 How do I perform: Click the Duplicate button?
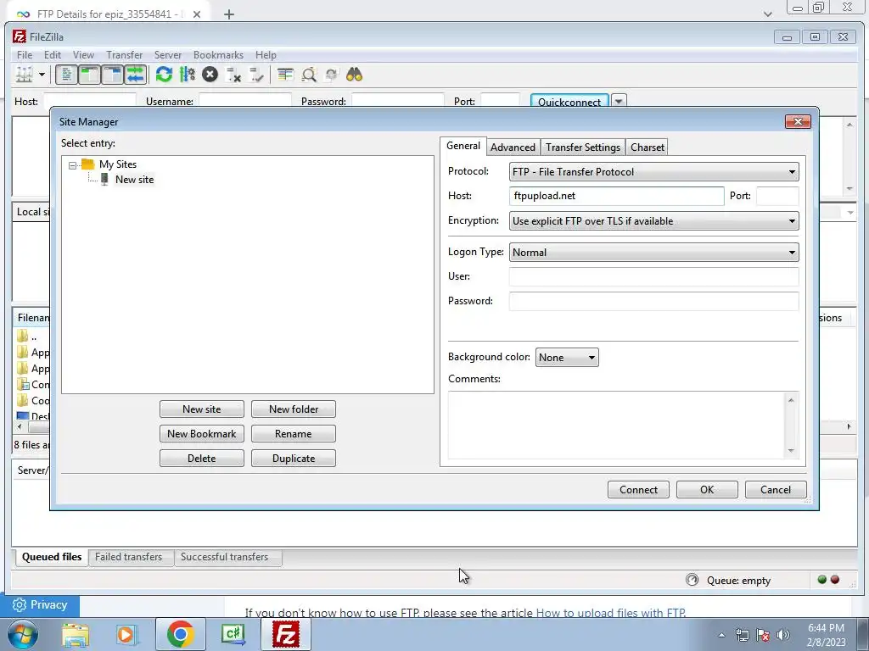(293, 459)
